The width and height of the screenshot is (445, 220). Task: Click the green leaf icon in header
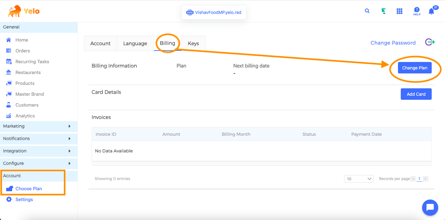pyautogui.click(x=383, y=11)
